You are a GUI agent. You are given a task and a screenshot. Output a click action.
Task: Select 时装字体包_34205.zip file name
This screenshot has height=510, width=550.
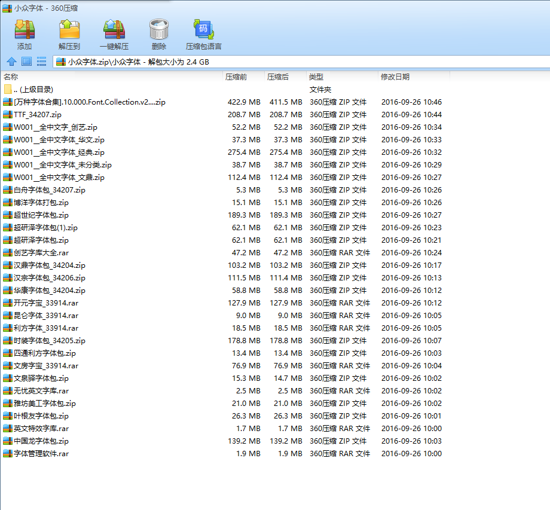(50, 341)
